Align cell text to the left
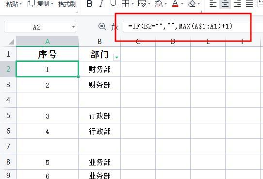This screenshot has width=263, height=179. click(213, 3)
